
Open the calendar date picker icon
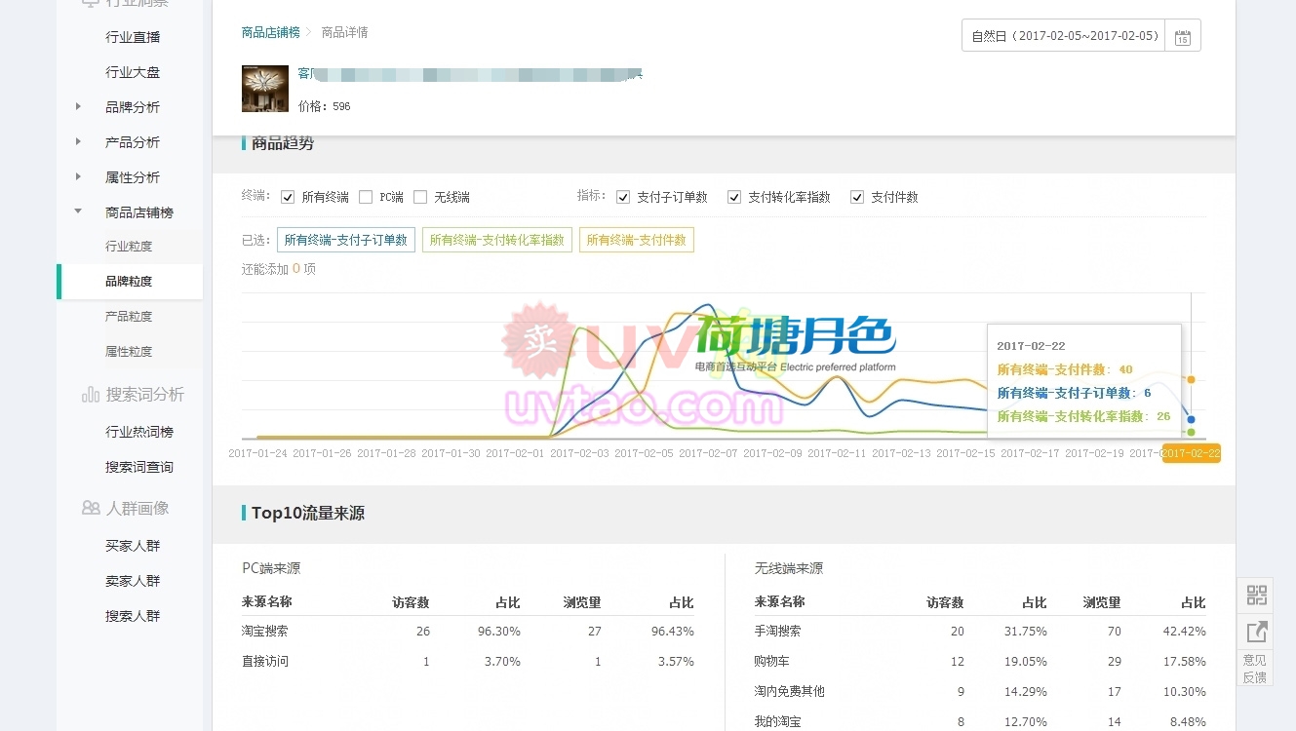tap(1183, 36)
